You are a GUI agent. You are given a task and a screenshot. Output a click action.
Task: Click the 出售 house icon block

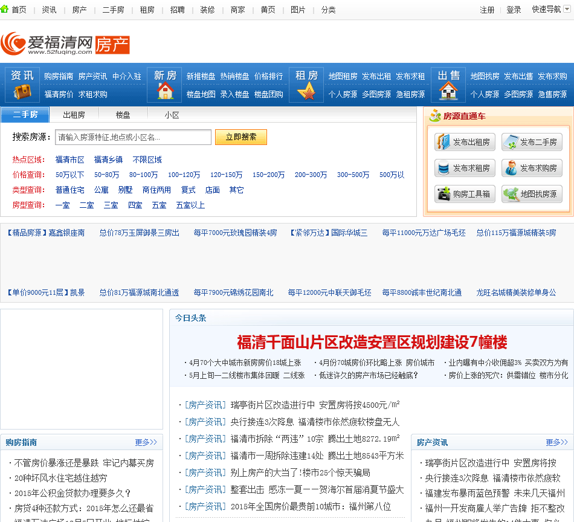point(448,85)
